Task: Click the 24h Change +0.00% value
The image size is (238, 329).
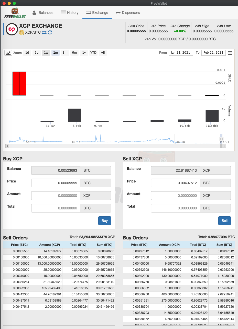Action: [x=180, y=31]
